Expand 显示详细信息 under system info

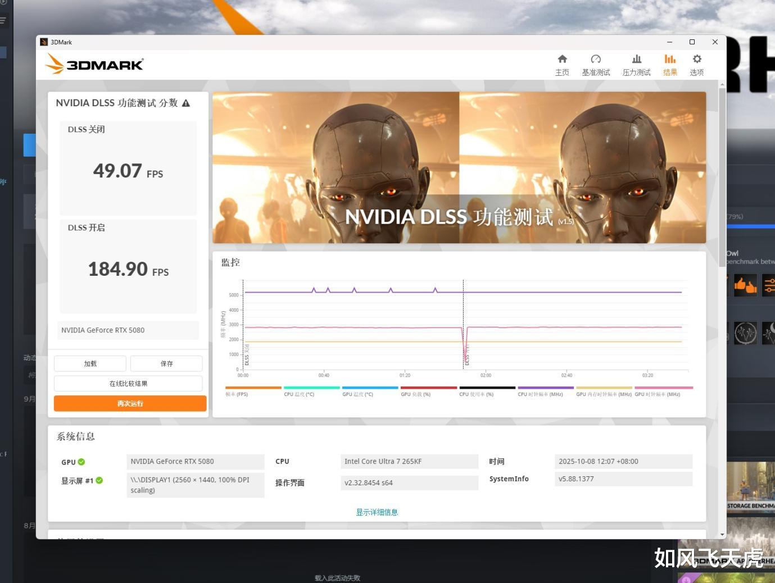point(377,512)
